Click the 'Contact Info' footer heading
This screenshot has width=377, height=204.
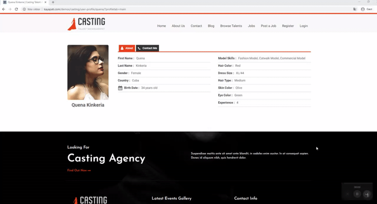click(245, 198)
